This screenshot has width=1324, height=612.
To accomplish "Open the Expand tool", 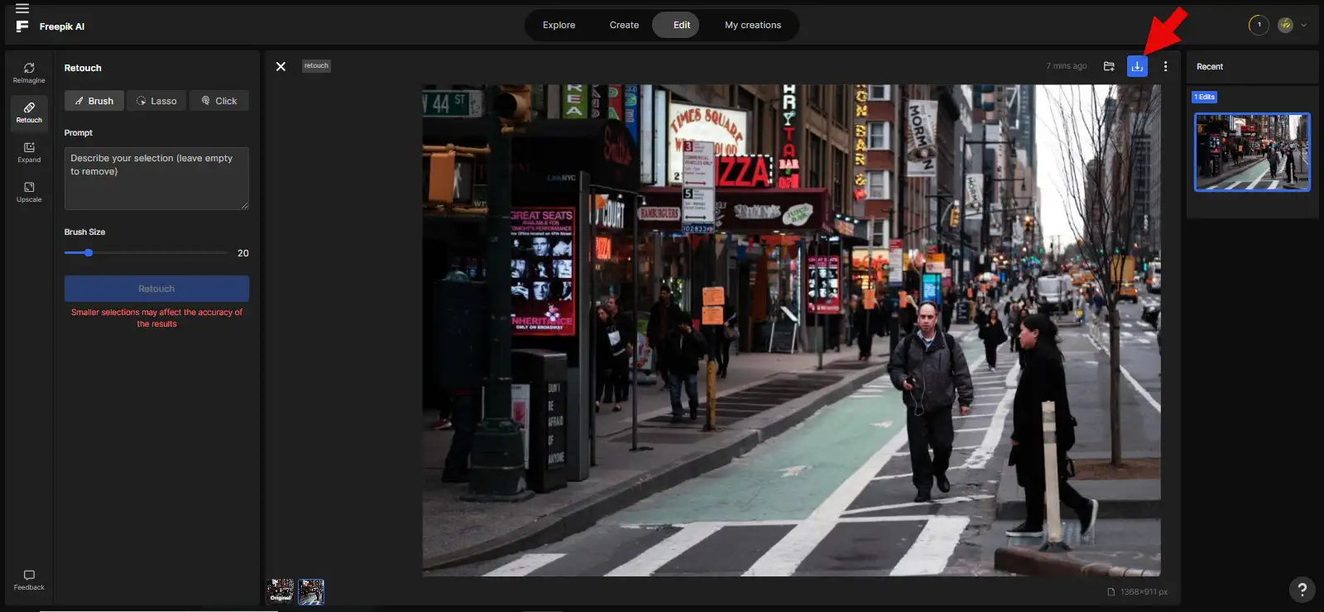I will point(29,152).
